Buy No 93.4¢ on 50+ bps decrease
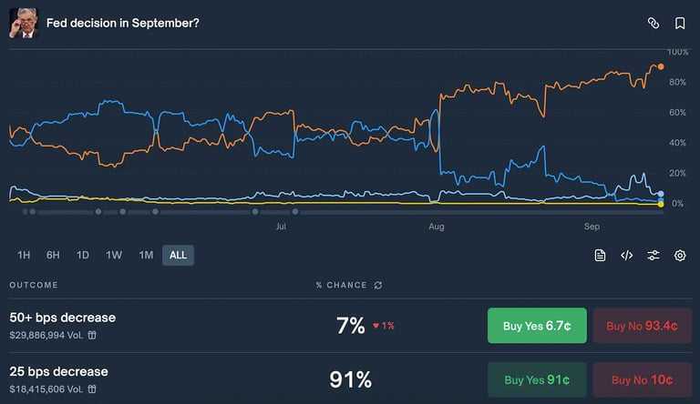The width and height of the screenshot is (700, 404). pos(642,326)
